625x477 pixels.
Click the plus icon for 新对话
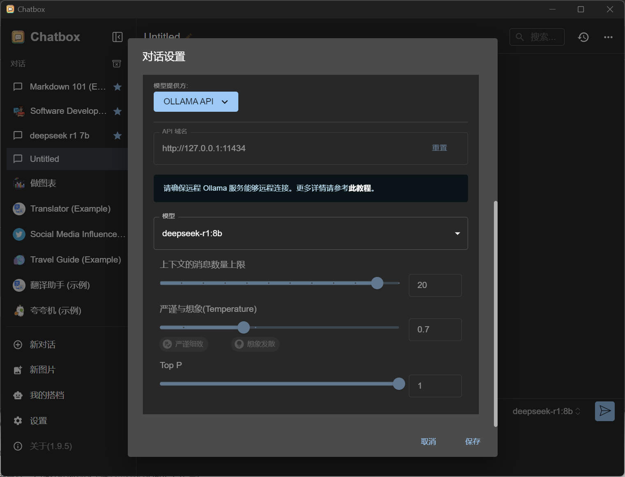(x=18, y=345)
